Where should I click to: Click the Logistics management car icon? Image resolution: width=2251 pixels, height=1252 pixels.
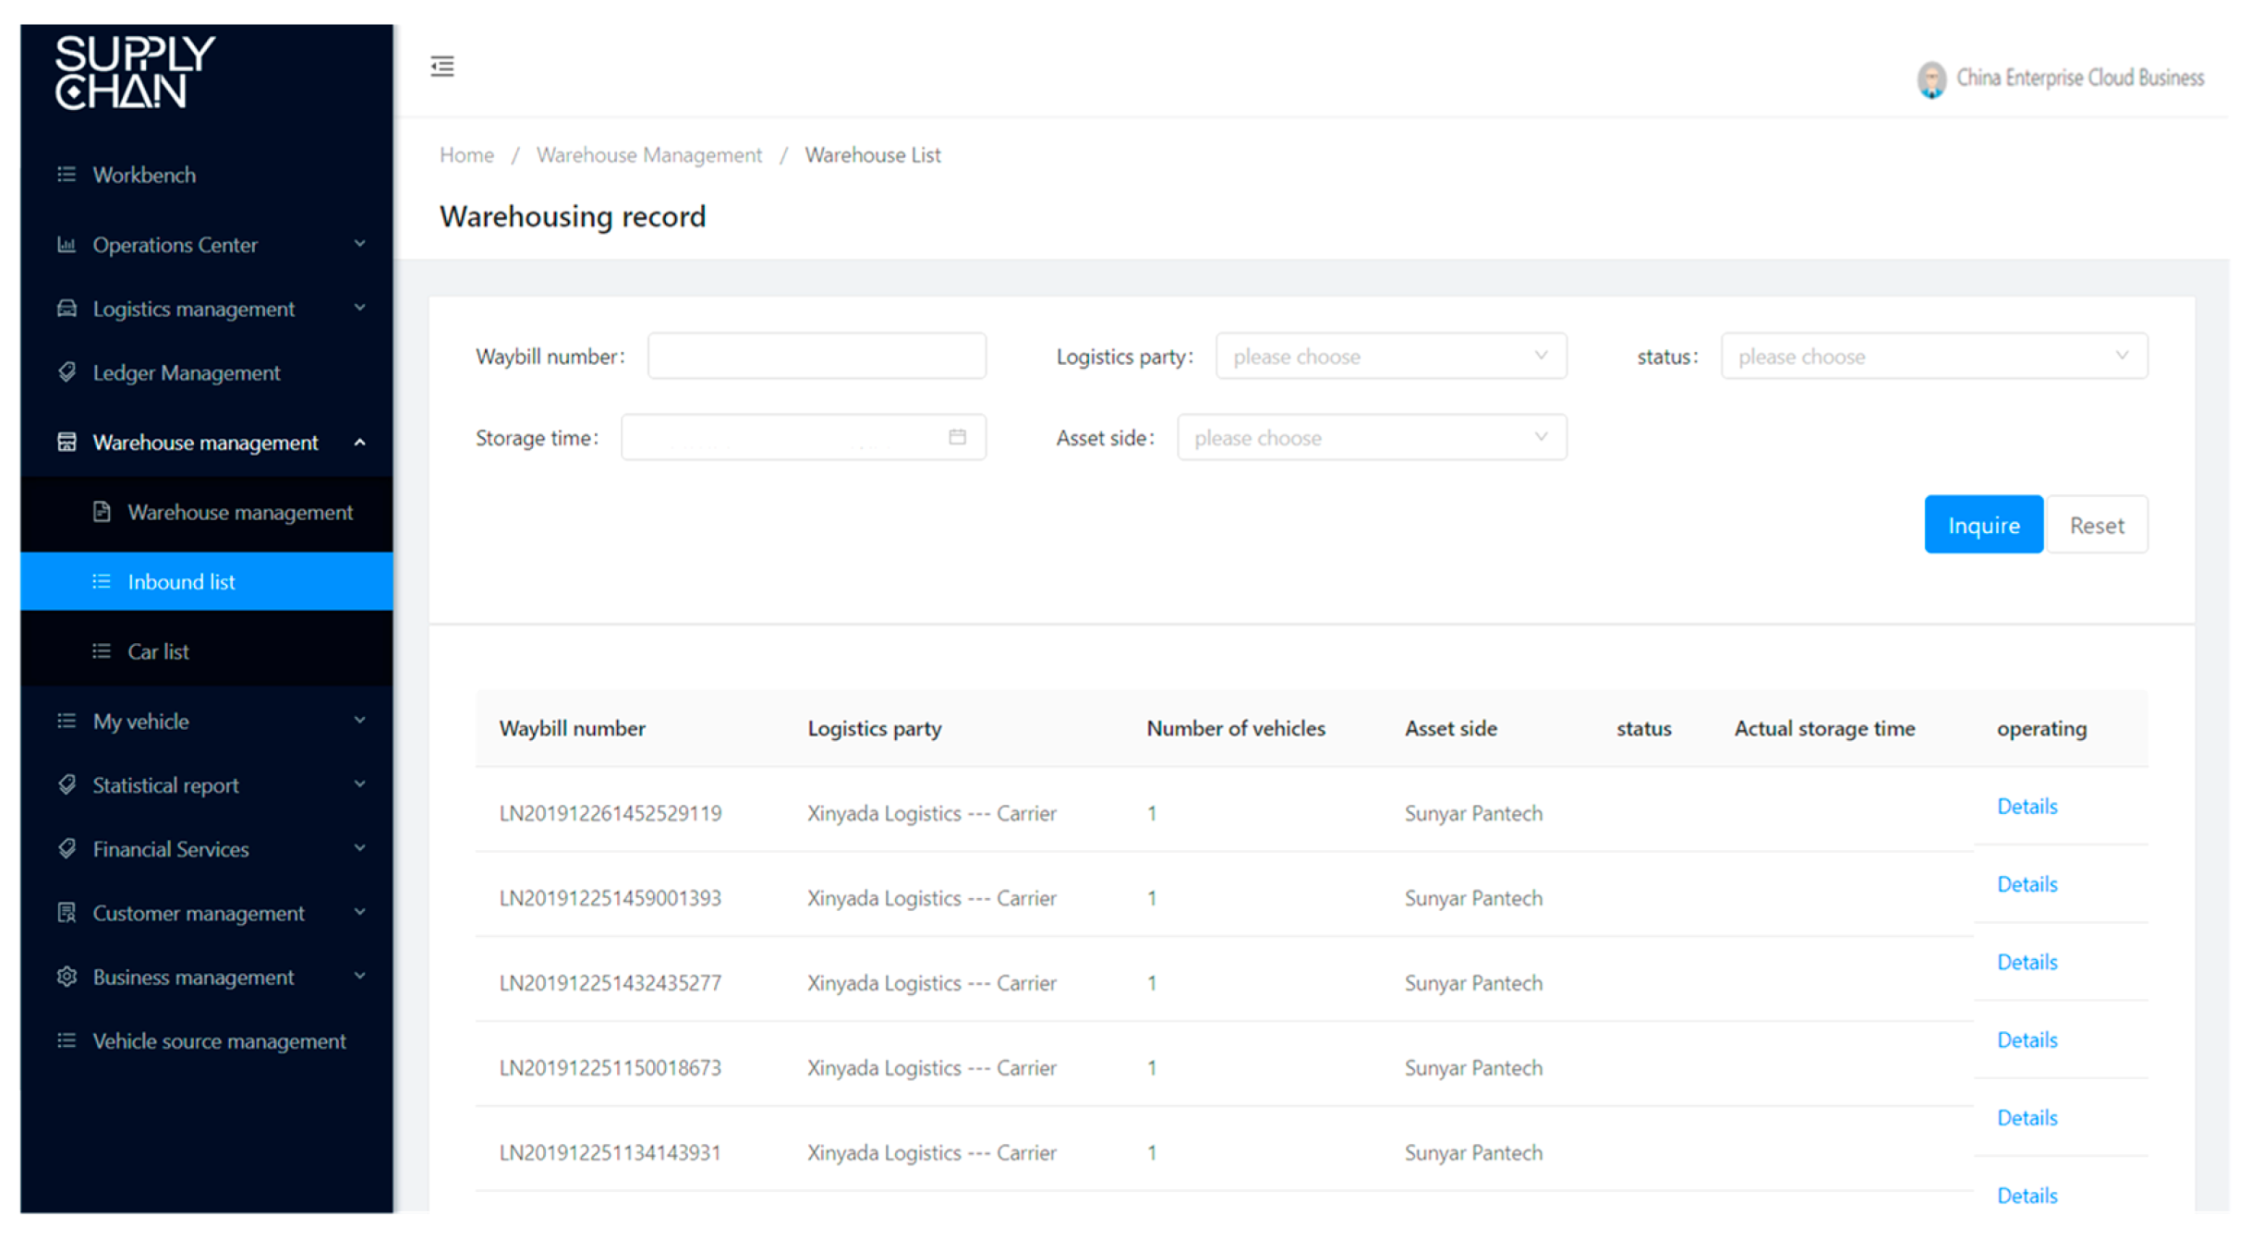point(67,309)
